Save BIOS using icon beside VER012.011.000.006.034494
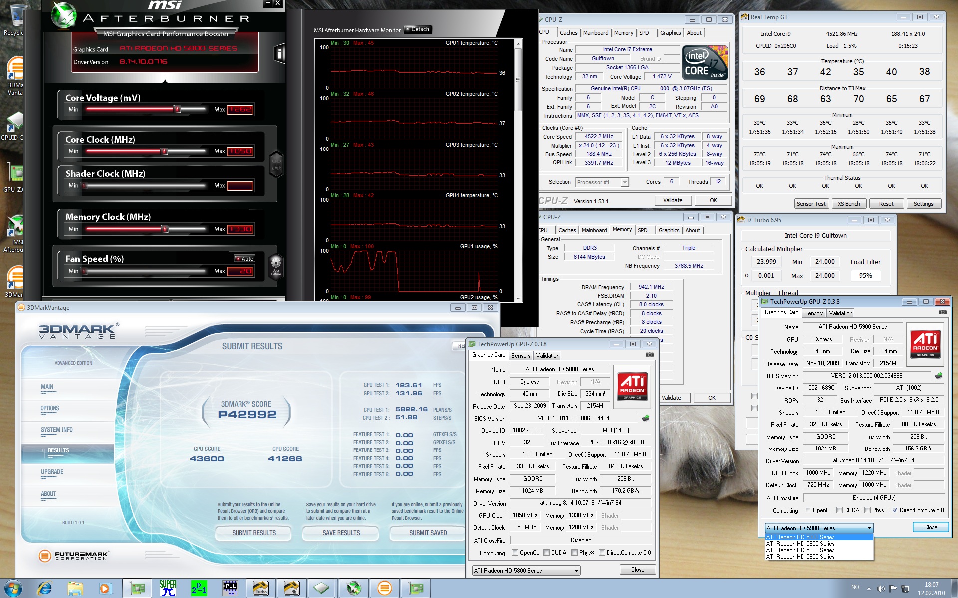This screenshot has height=598, width=958. (646, 418)
